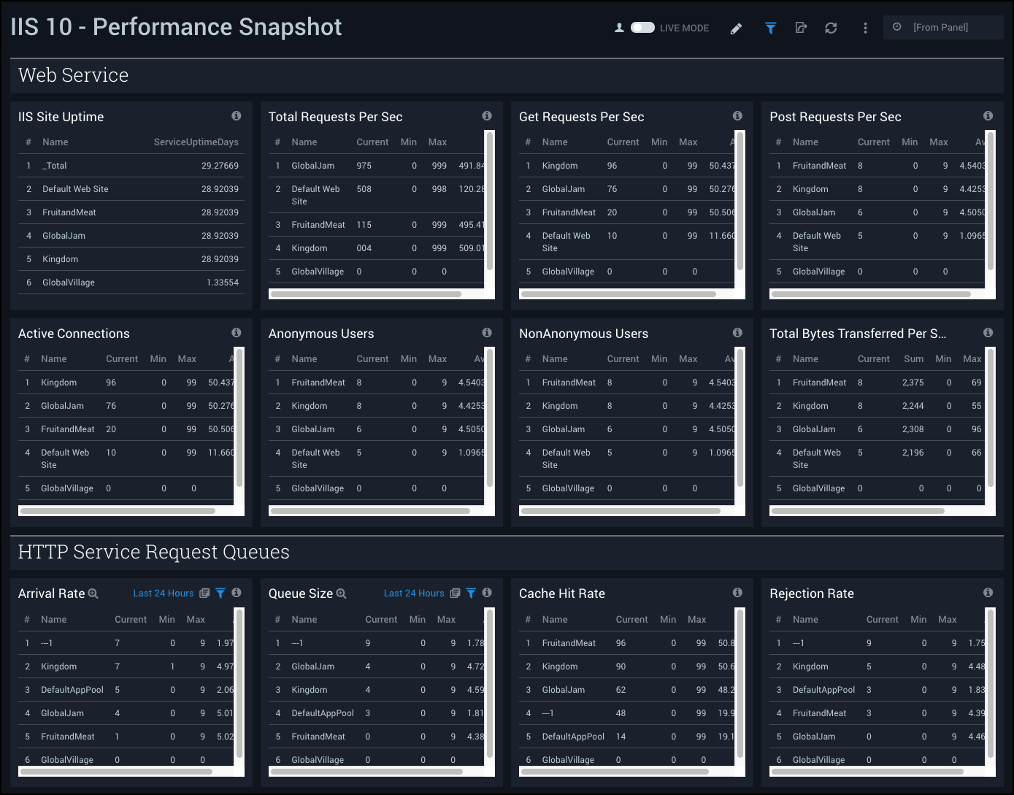Click vertical scrollbar in Post Requests Per Sec
Screen dimensions: 1014x795
(x=991, y=201)
